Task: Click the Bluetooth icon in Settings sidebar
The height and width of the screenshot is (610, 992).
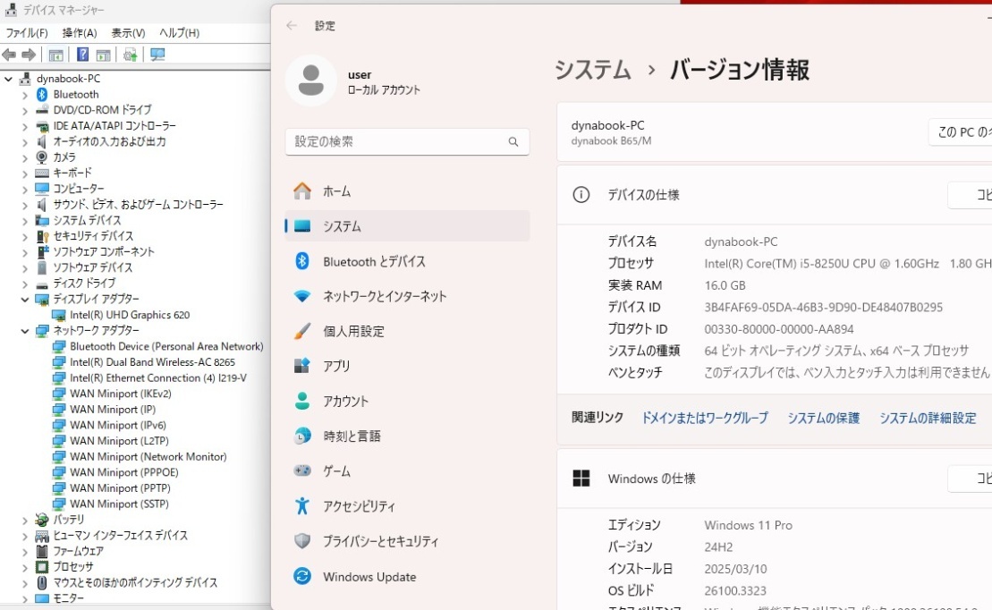Action: (x=302, y=261)
